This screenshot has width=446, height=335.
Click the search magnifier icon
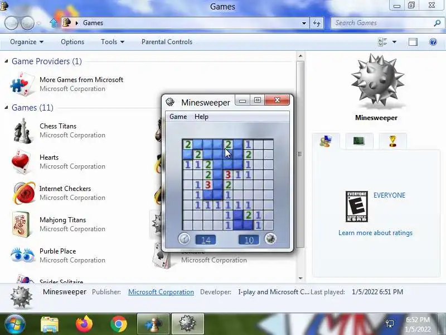[437, 23]
